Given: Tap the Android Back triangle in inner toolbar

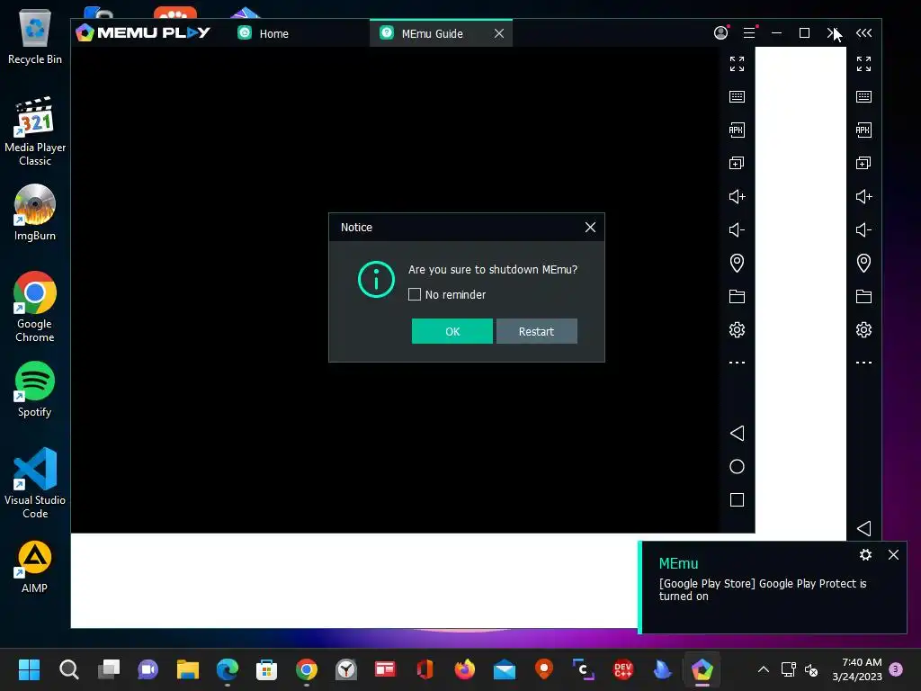Looking at the screenshot, I should tap(737, 433).
